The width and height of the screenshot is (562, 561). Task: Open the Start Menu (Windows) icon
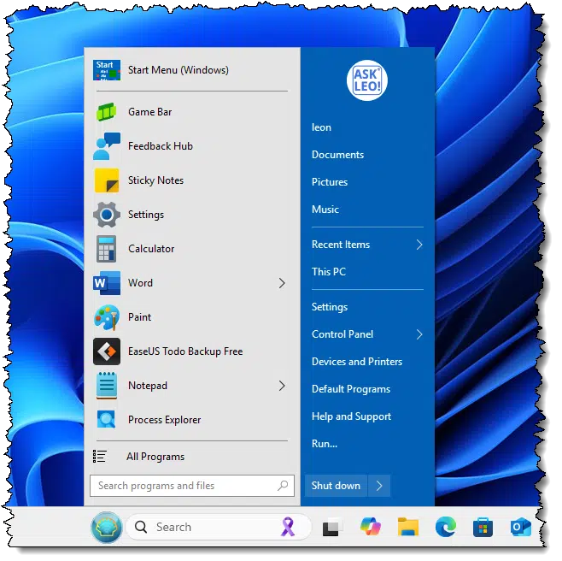[108, 71]
